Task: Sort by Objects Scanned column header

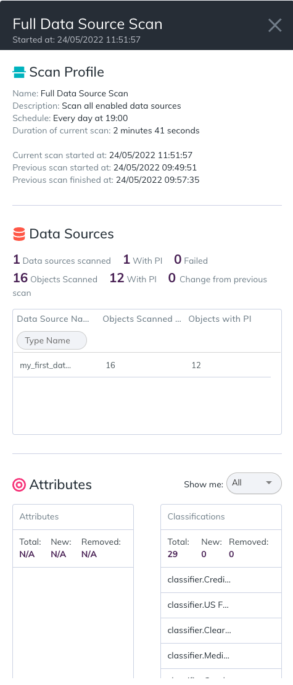Action: pyautogui.click(x=142, y=319)
